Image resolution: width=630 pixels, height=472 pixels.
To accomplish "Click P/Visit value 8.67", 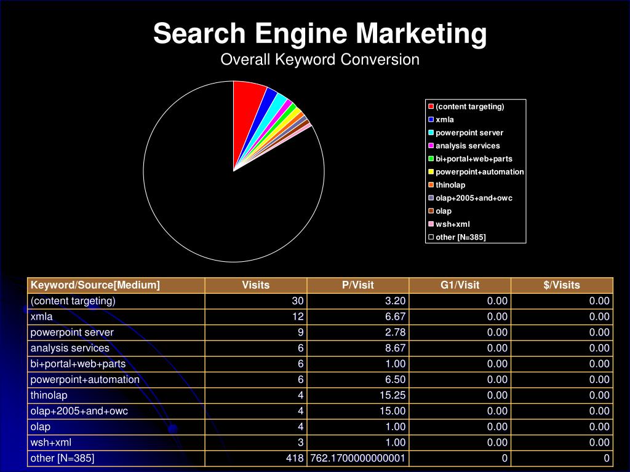I will point(396,348).
